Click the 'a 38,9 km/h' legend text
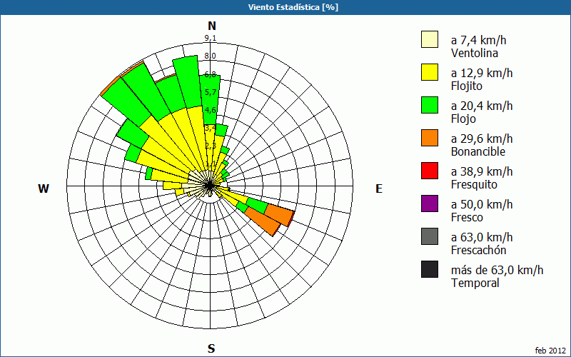Image resolution: width=571 pixels, height=357 pixels. [482, 171]
